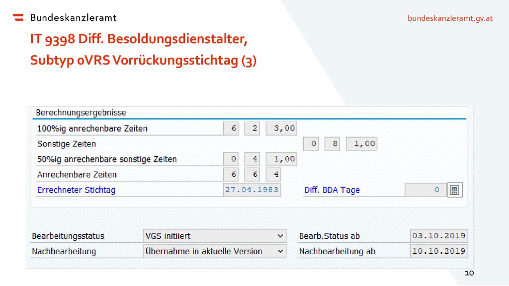The width and height of the screenshot is (509, 286).
Task: Click the Sonstige Zeiten years field showing 0
Action: (311, 144)
